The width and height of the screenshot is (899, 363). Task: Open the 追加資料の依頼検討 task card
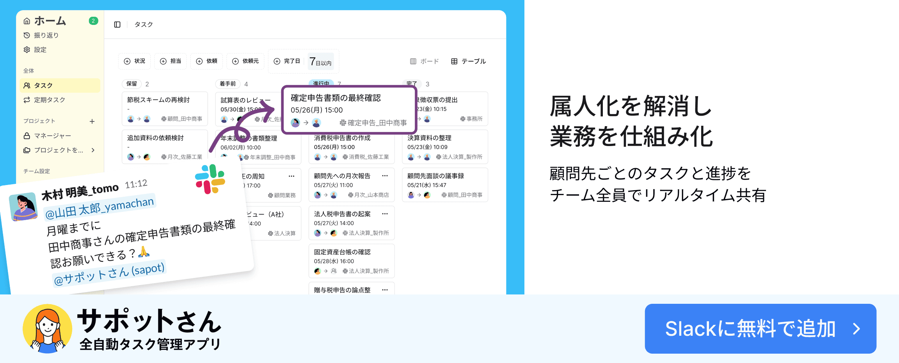165,147
